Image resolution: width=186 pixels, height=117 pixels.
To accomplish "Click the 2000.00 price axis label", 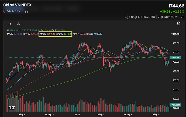I will pos(175,34).
